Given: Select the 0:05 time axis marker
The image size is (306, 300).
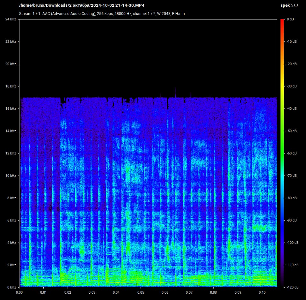Looking at the screenshot, I should click(x=141, y=292).
